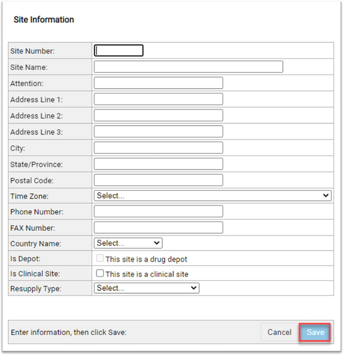
Task: Open the Time Zone dropdown
Action: (x=212, y=196)
